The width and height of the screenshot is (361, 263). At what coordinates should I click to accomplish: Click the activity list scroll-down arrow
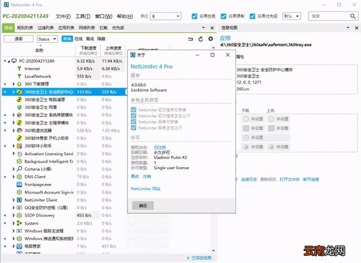(x=214, y=251)
